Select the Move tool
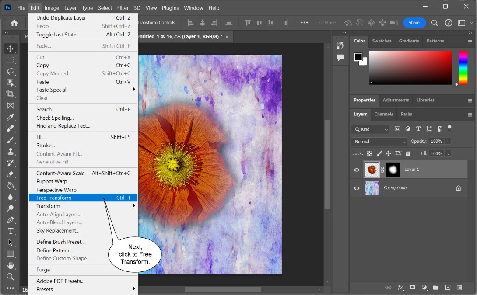Viewport: 477px width, 295px height. point(11,49)
